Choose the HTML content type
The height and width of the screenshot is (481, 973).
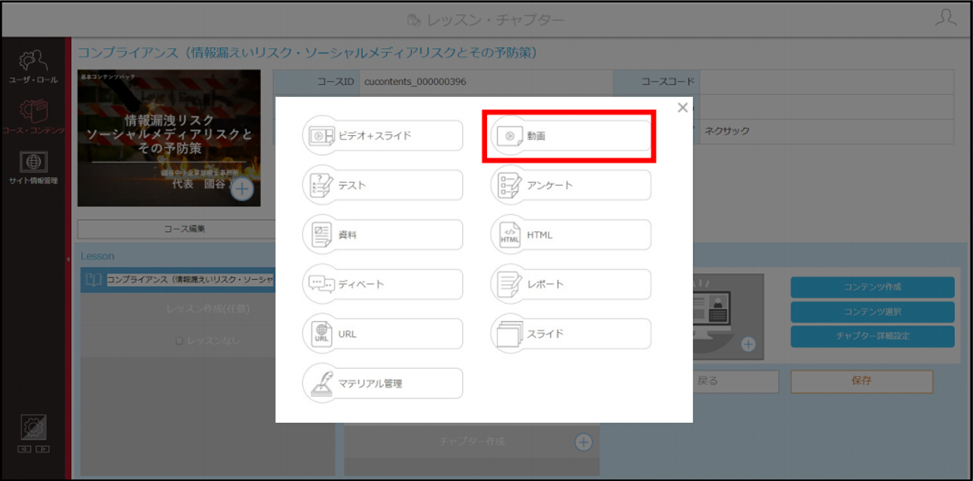571,235
